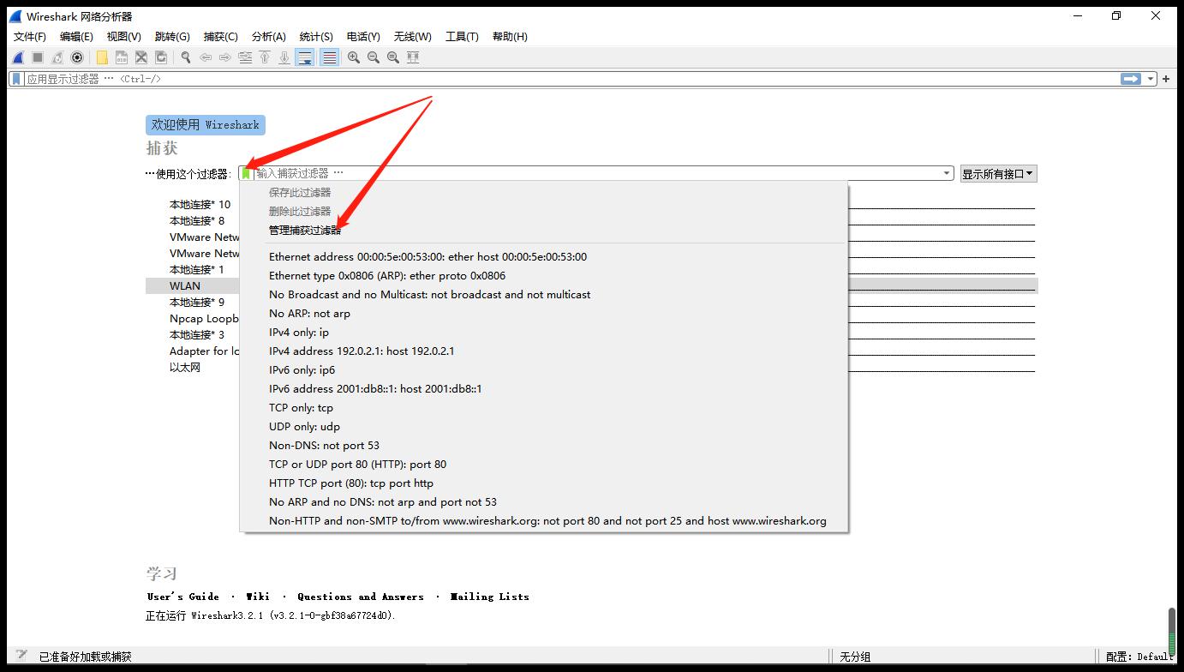The height and width of the screenshot is (672, 1184).
Task: Open capture options gear icon
Action: click(77, 57)
